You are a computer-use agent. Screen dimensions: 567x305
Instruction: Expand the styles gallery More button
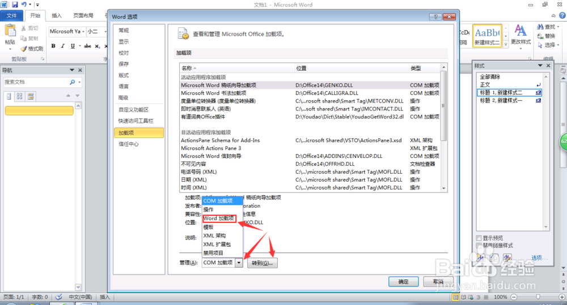tap(506, 44)
